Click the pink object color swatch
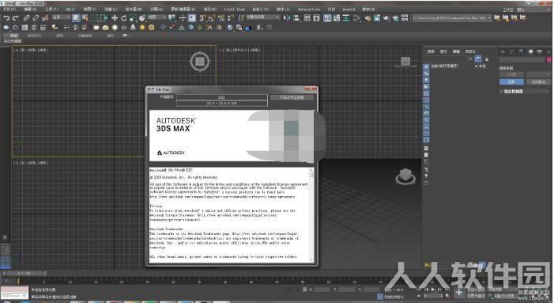Viewport: 554px width, 303px height. click(x=548, y=60)
